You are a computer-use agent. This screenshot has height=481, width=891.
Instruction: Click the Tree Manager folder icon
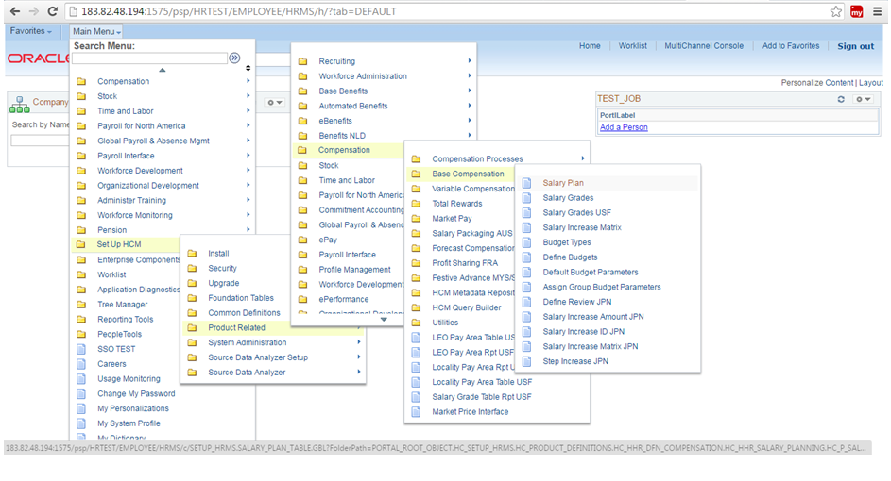(x=81, y=305)
